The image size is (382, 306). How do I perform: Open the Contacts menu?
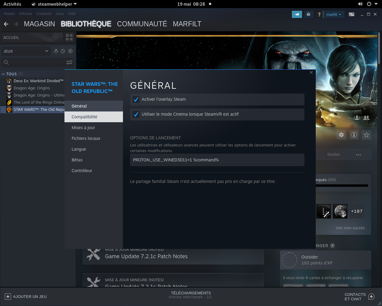coord(44,13)
